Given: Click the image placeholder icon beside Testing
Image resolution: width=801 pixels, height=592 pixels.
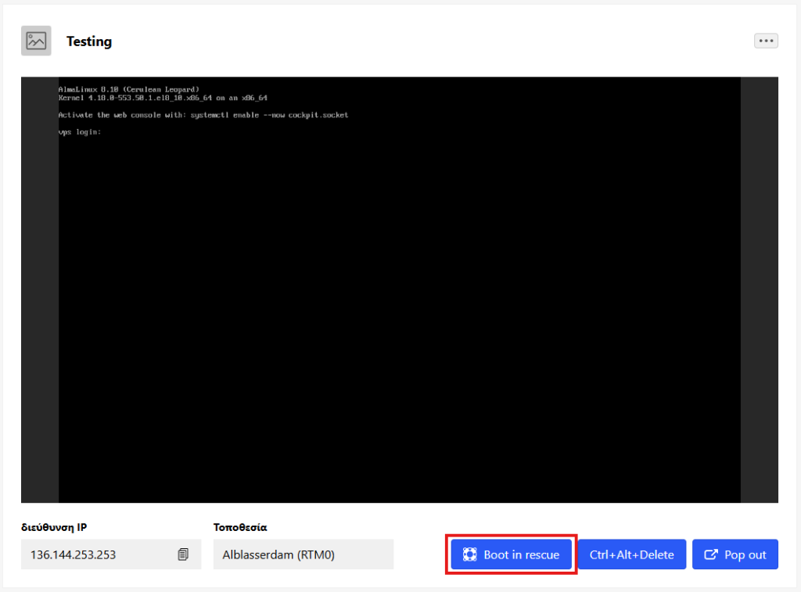Looking at the screenshot, I should click(36, 41).
